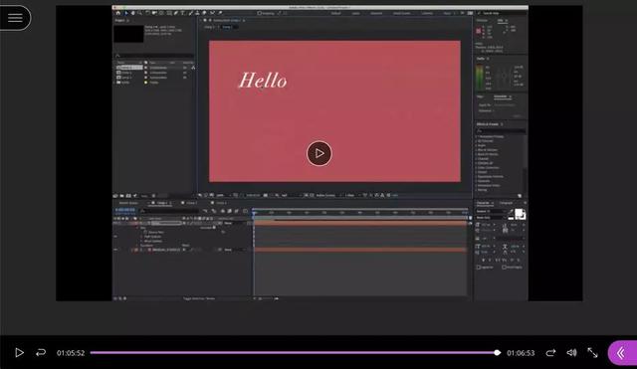The height and width of the screenshot is (369, 637).
Task: Click the Home icon in After Effects toolbar
Action: click(x=118, y=13)
